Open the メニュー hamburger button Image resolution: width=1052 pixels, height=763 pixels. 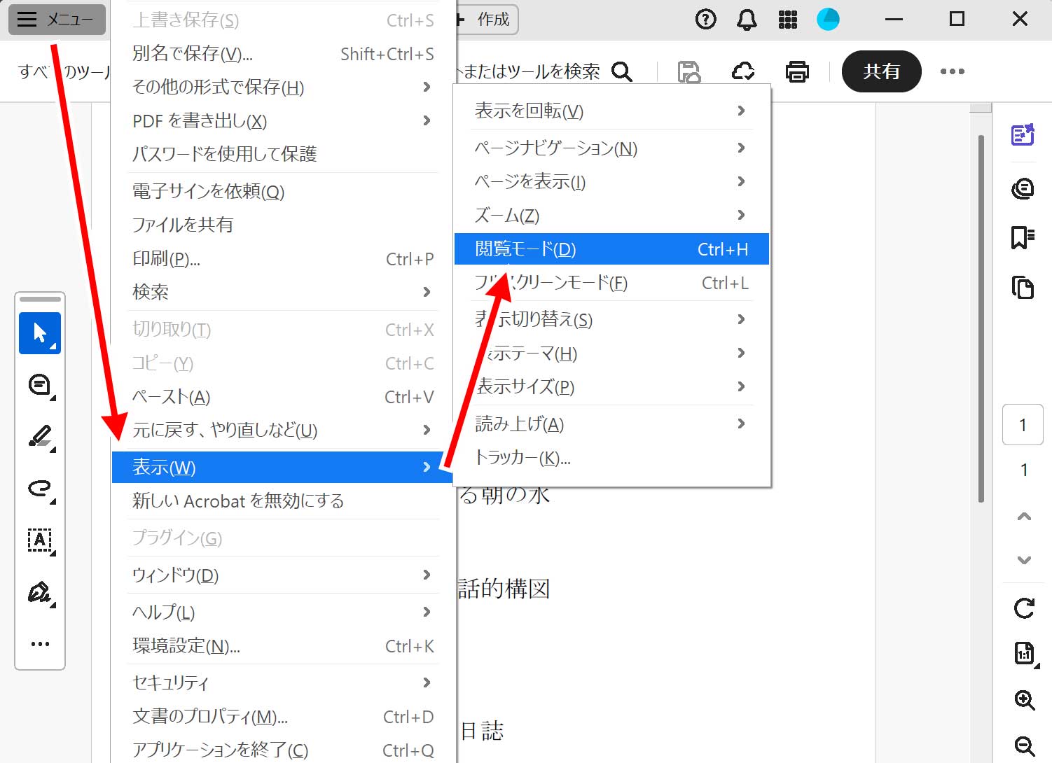(57, 20)
